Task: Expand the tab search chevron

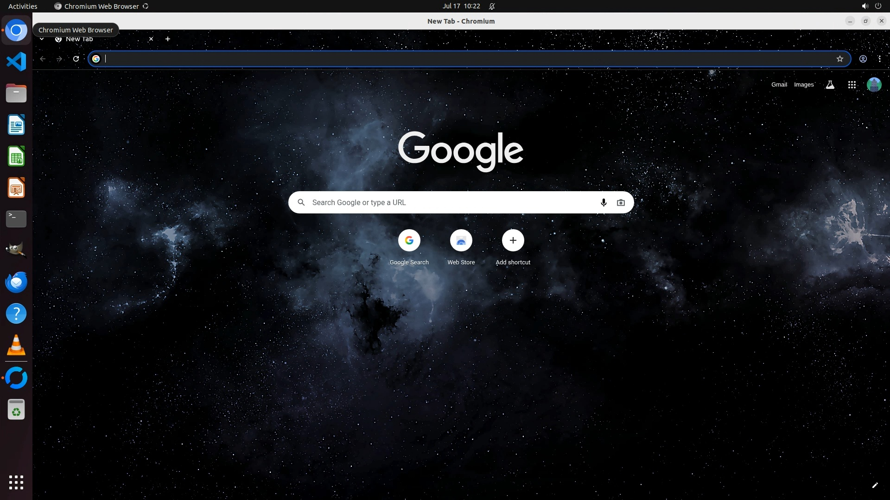Action: click(x=42, y=39)
